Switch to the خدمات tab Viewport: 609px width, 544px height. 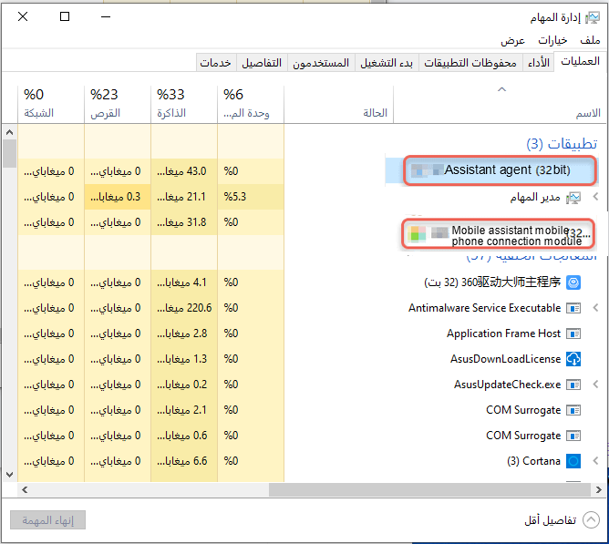point(215,63)
